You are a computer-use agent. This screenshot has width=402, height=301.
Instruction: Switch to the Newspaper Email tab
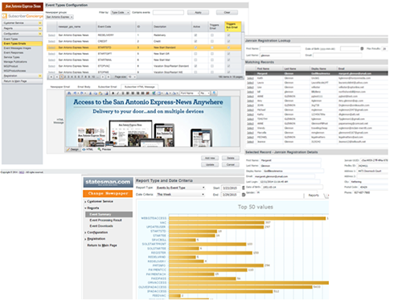coord(60,87)
